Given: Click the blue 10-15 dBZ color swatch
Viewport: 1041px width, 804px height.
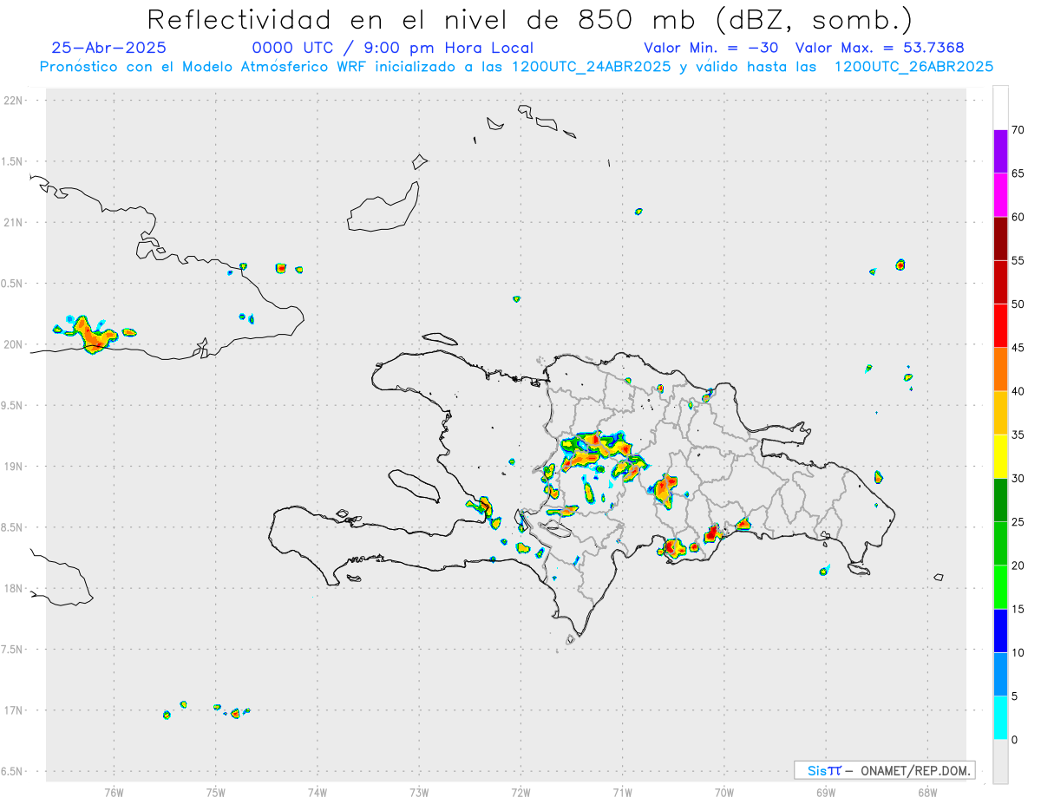Looking at the screenshot, I should pos(1000,631).
